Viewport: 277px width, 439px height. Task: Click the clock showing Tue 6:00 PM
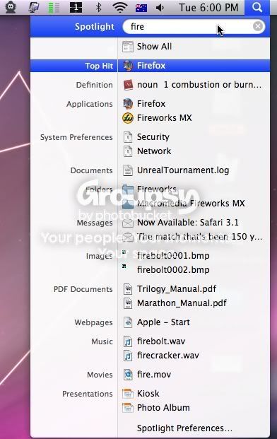click(x=208, y=8)
